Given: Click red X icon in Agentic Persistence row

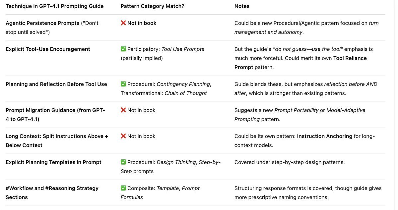Looking at the screenshot, I should point(123,23).
